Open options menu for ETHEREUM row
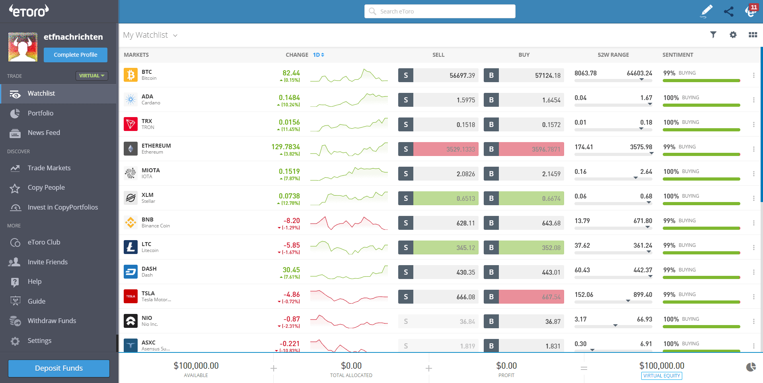This screenshot has height=383, width=763. [753, 149]
